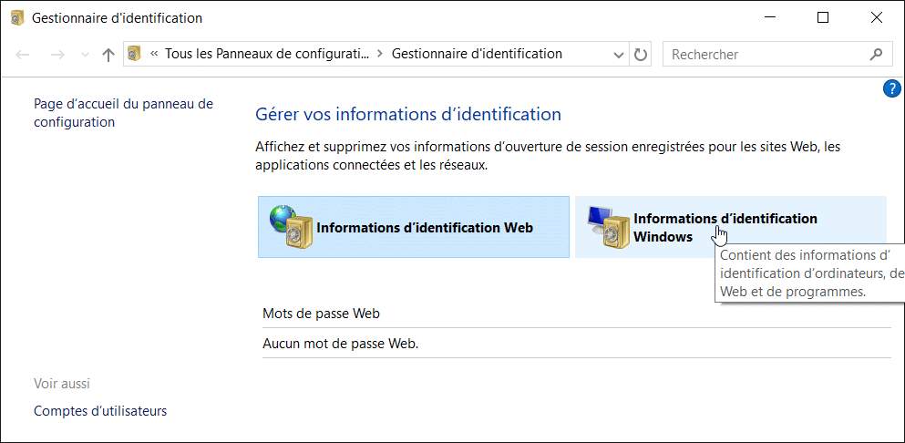905x443 pixels.
Task: Click the Voir aussi label
Action: [x=62, y=384]
